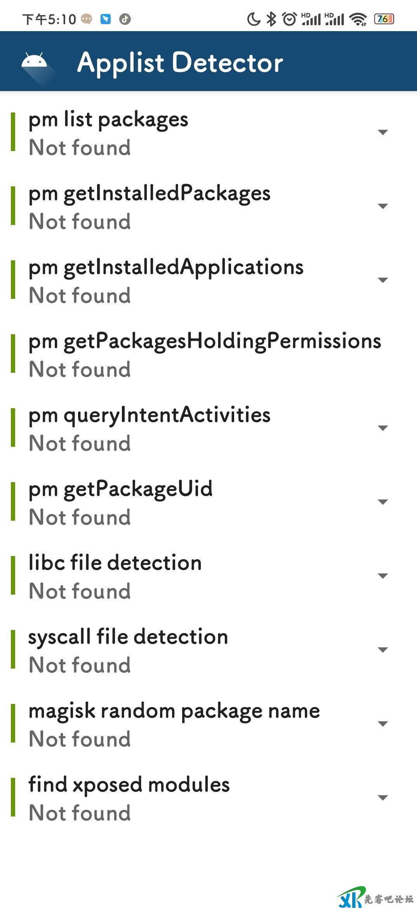Expand libc file detection arrow
Screen dimensions: 417x911
click(x=383, y=576)
